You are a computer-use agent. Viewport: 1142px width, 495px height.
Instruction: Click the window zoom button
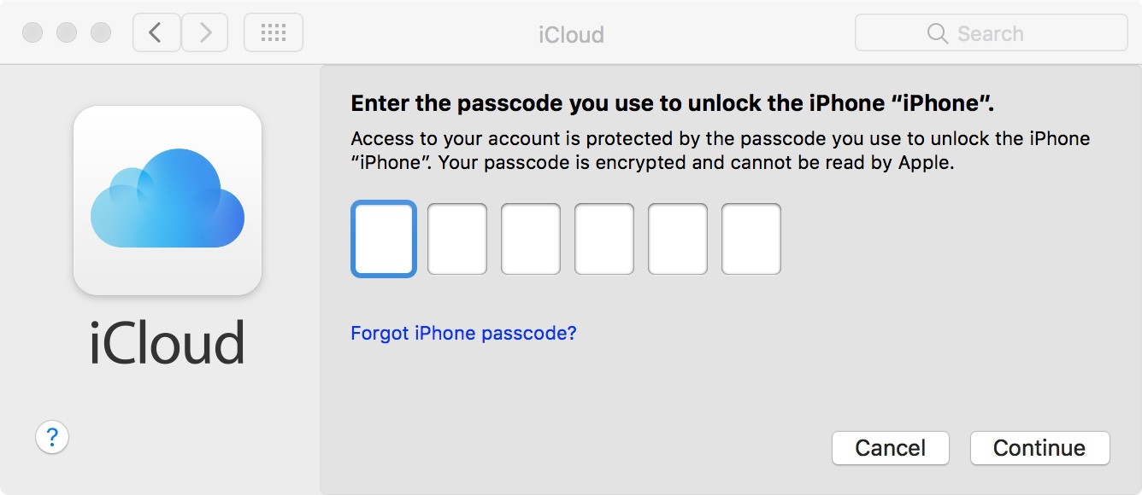coord(101,33)
